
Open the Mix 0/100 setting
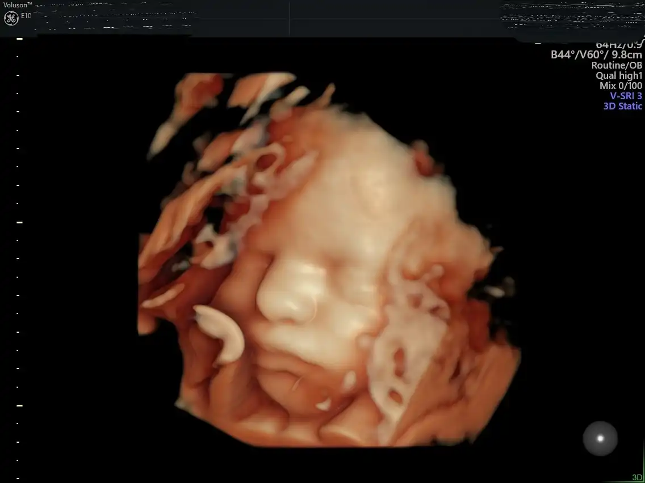pos(621,86)
